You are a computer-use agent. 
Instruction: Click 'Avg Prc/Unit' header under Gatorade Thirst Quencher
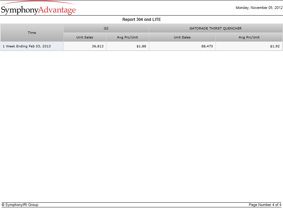coord(249,37)
